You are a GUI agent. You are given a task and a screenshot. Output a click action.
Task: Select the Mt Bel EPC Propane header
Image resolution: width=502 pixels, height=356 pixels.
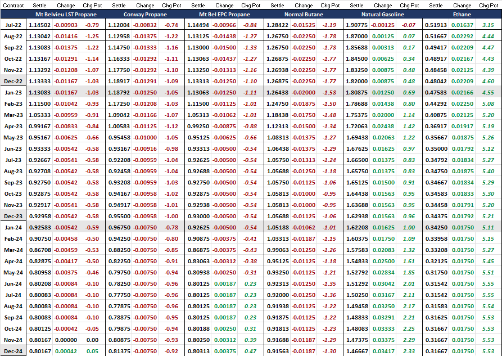point(224,15)
